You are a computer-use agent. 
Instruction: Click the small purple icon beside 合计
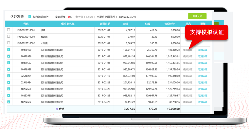pos(57,109)
